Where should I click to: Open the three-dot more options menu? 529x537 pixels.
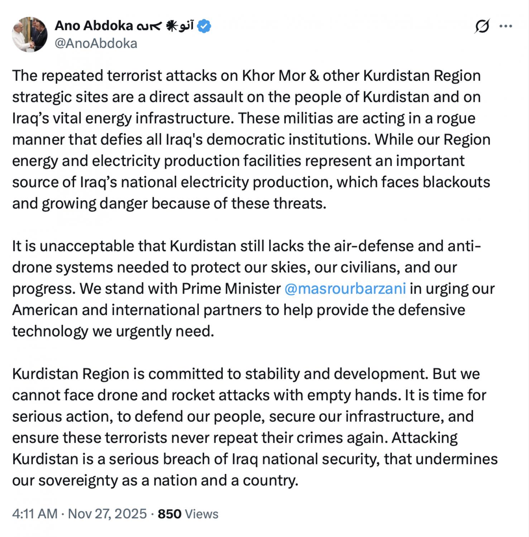pyautogui.click(x=505, y=26)
